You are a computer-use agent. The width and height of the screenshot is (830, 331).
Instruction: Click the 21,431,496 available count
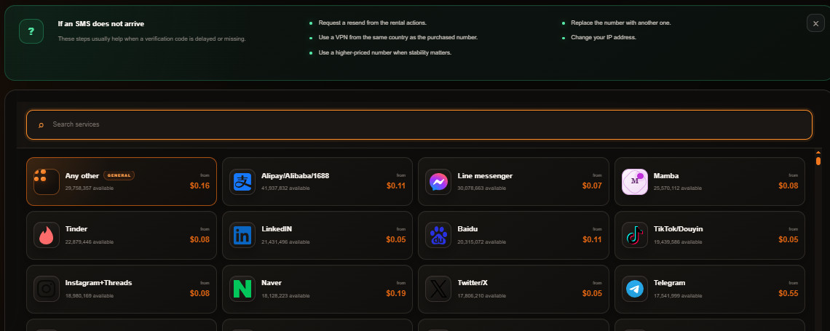[x=285, y=242]
